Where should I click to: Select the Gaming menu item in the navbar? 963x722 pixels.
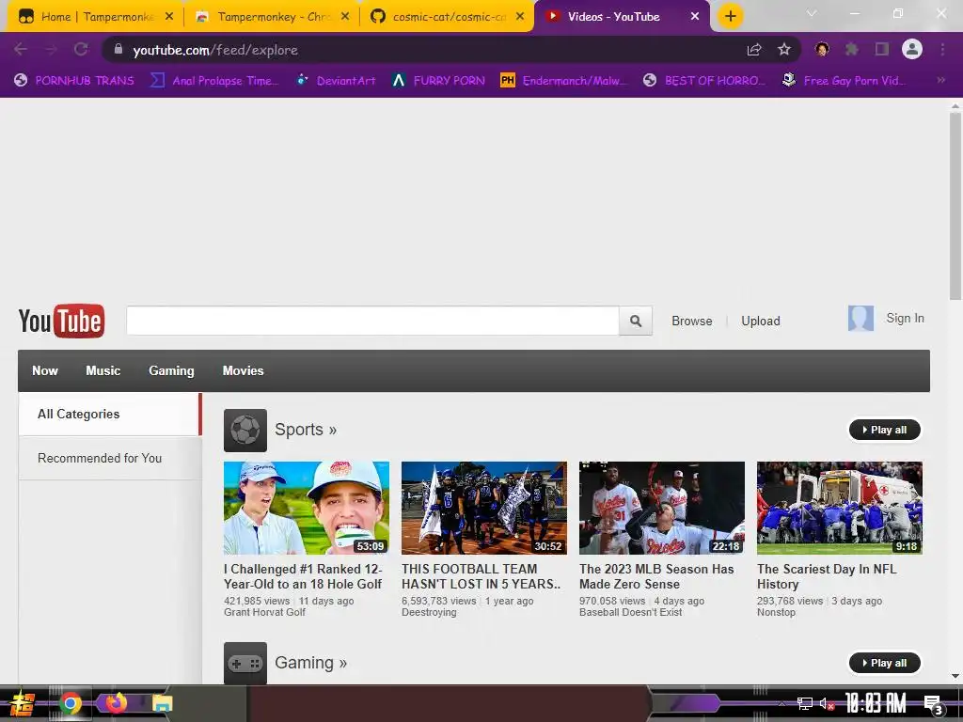point(171,370)
